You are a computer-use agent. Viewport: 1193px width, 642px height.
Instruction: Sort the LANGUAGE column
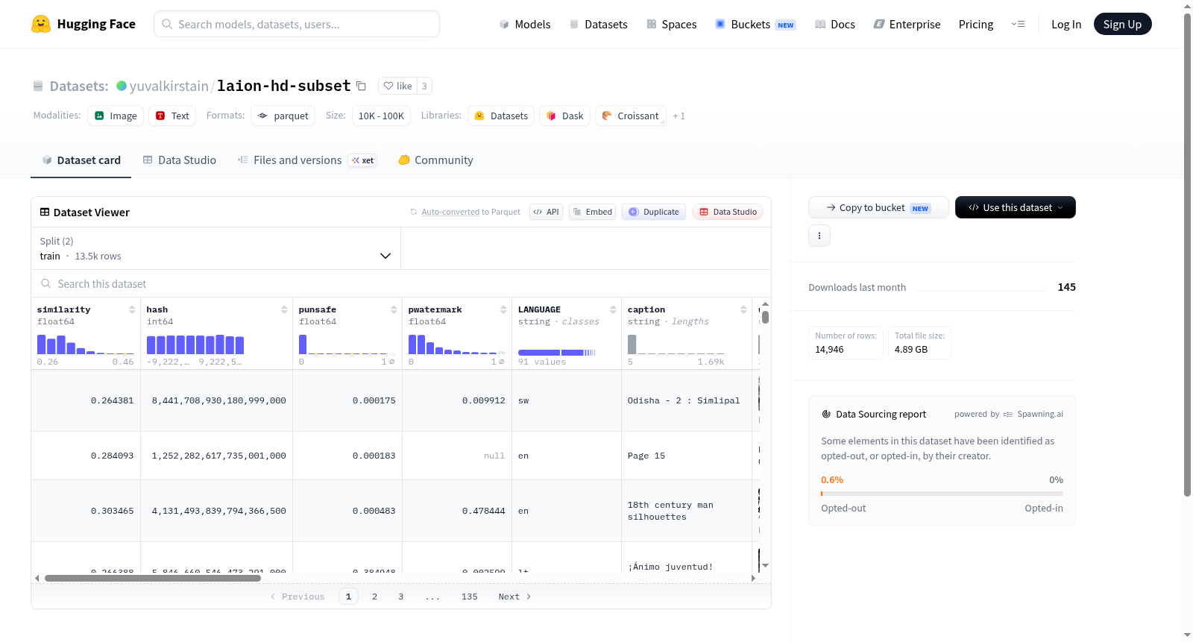point(613,309)
